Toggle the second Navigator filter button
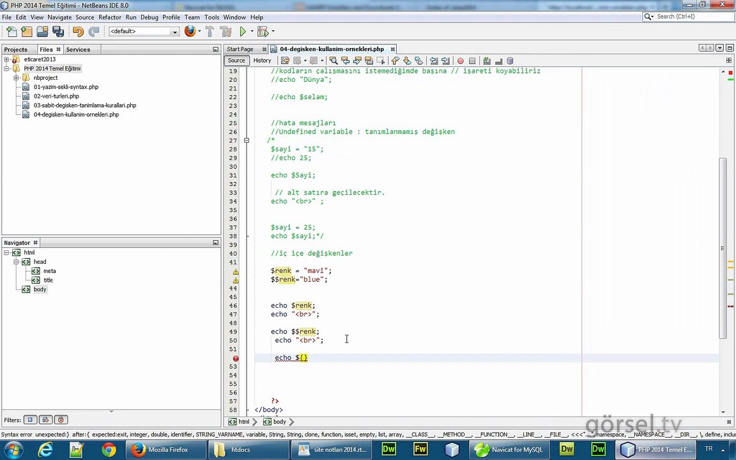The width and height of the screenshot is (736, 460). point(45,420)
